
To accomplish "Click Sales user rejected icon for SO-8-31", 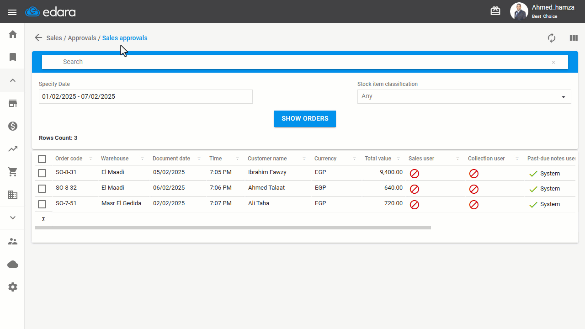I will pyautogui.click(x=415, y=174).
